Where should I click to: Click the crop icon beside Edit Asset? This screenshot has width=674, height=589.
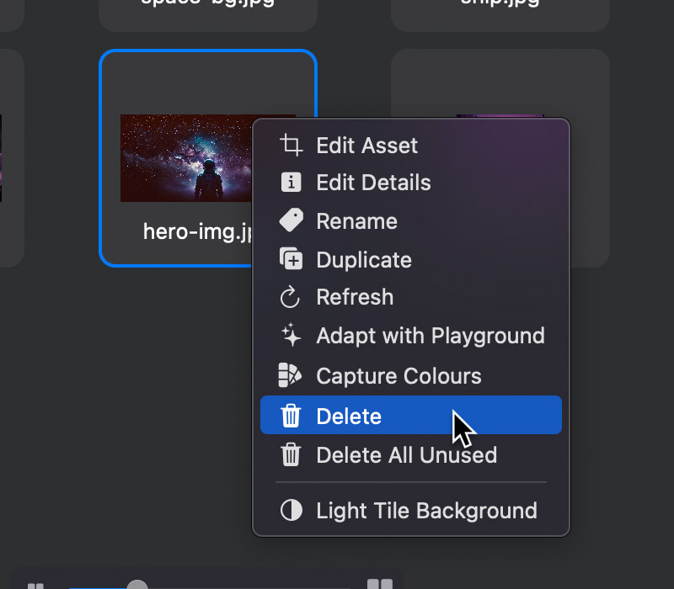pos(291,145)
